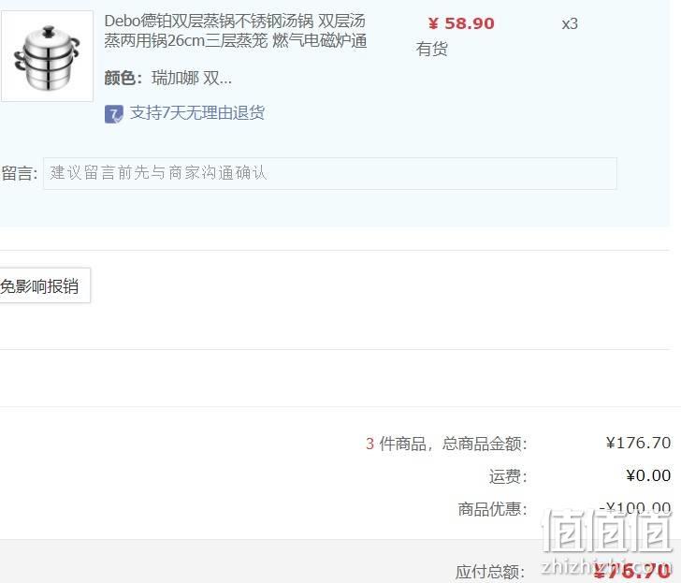The width and height of the screenshot is (681, 583).
Task: Click the x3 quantity label
Action: tap(570, 23)
